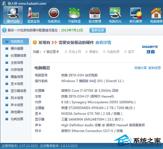Click monitor value SAM0904 SMS24B750H
This screenshot has height=149, width=163.
tap(92, 119)
